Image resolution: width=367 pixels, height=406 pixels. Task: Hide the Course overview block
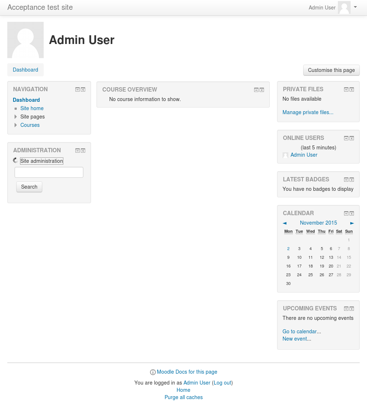[256, 90]
